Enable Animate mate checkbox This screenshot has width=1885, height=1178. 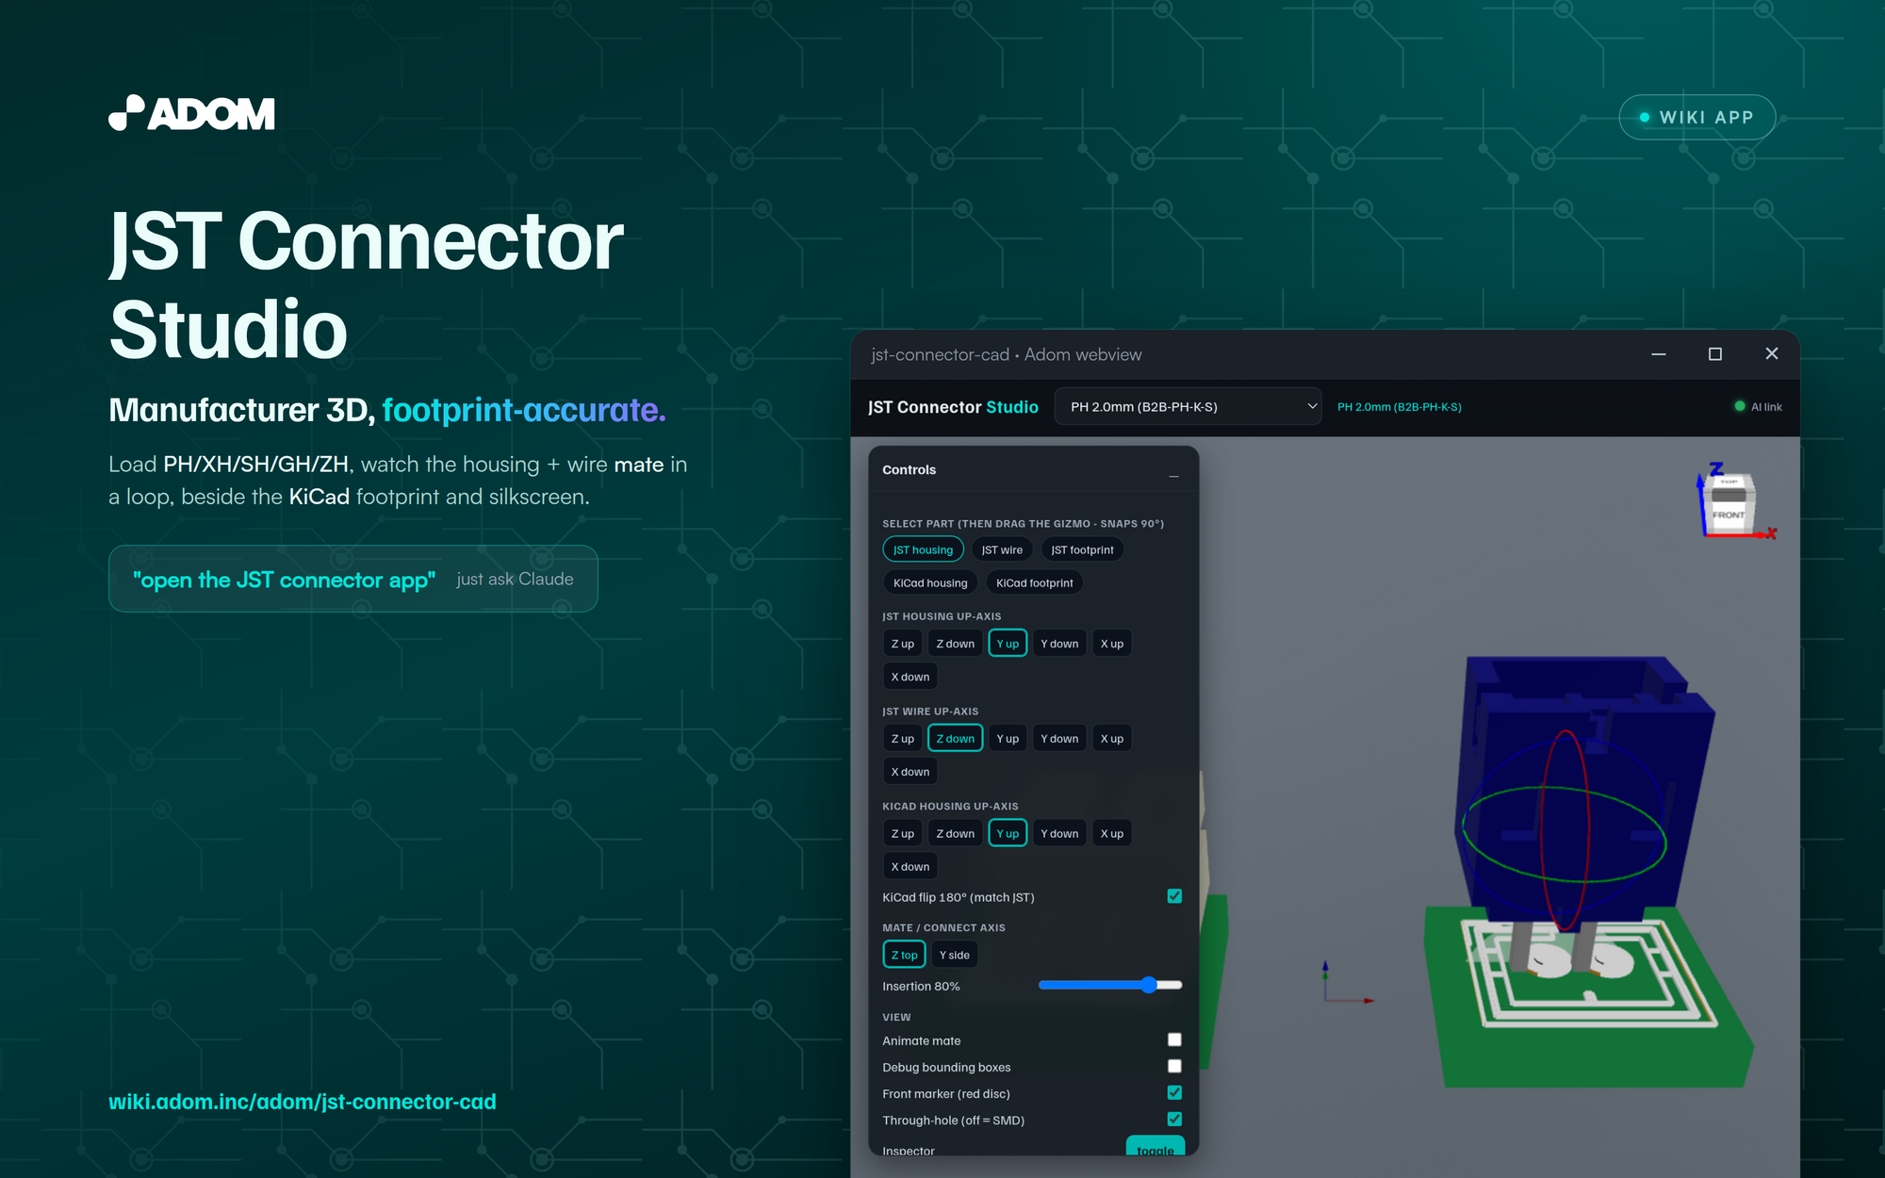click(x=1174, y=1039)
